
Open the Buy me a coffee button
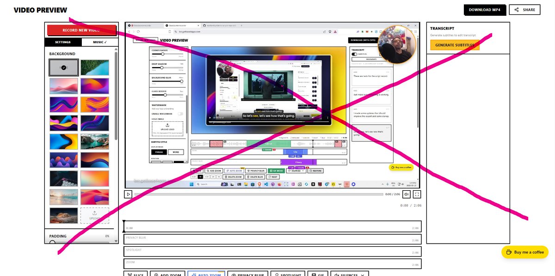pos(525,252)
